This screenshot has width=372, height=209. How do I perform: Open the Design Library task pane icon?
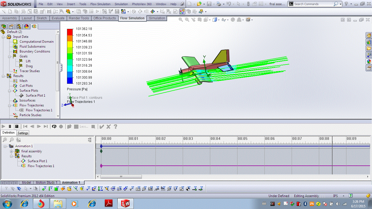(369, 42)
